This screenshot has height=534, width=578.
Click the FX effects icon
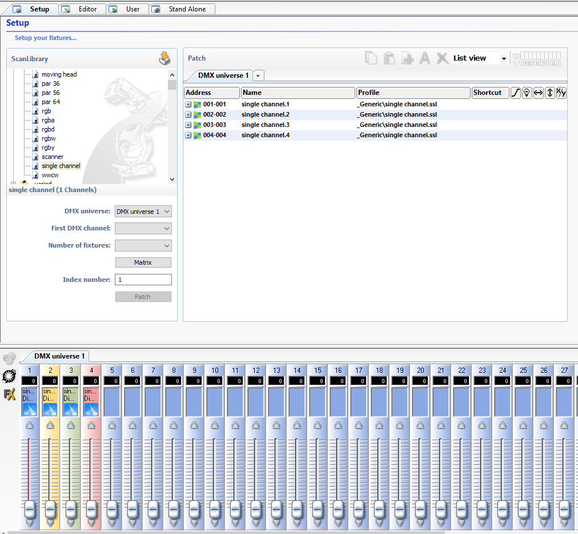coord(9,394)
